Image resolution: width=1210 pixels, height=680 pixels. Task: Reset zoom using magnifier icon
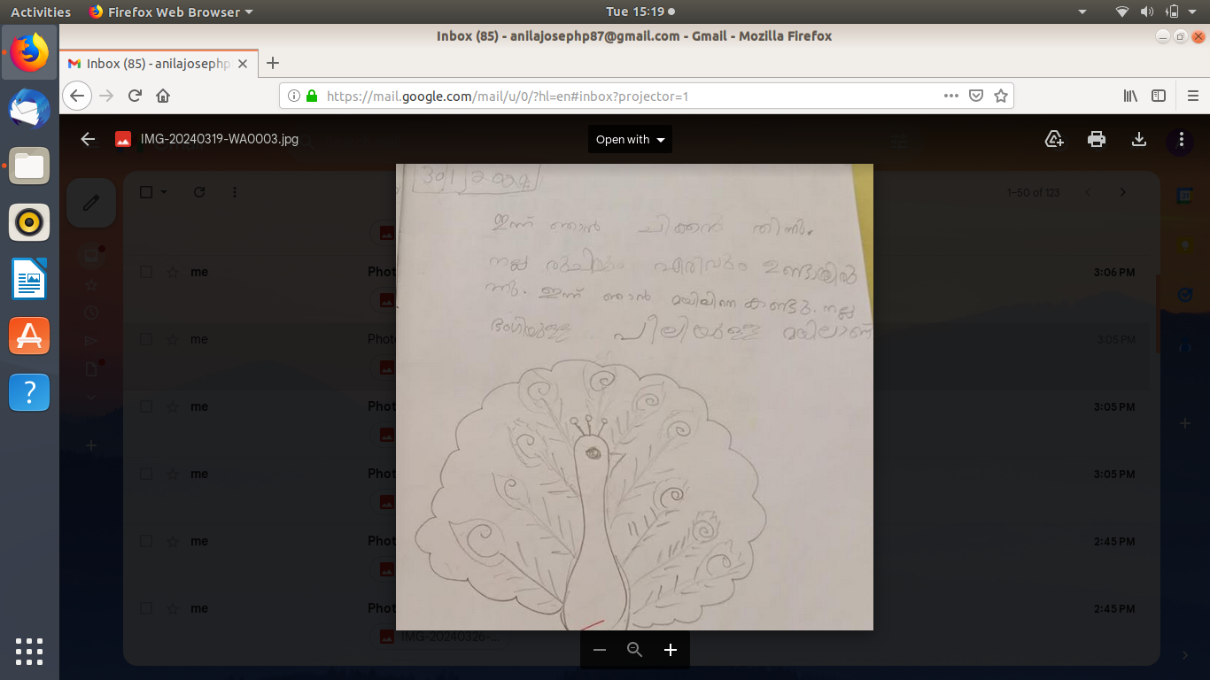(634, 650)
